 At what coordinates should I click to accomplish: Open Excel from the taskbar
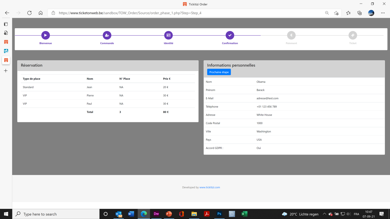tap(244, 214)
